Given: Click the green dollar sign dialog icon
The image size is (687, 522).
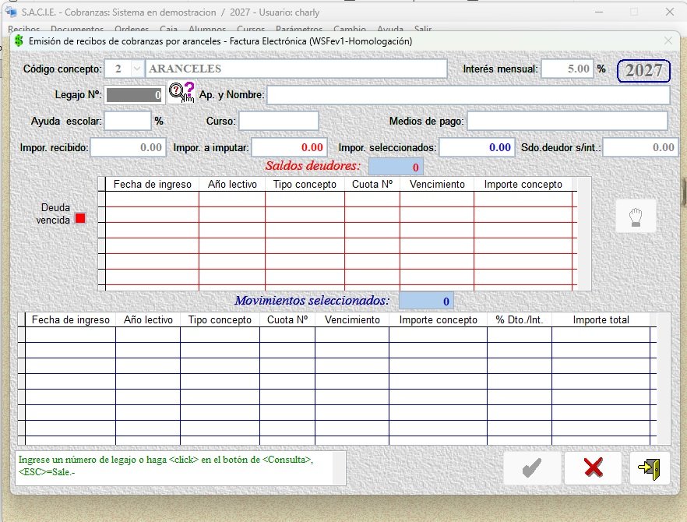Looking at the screenshot, I should 19,41.
